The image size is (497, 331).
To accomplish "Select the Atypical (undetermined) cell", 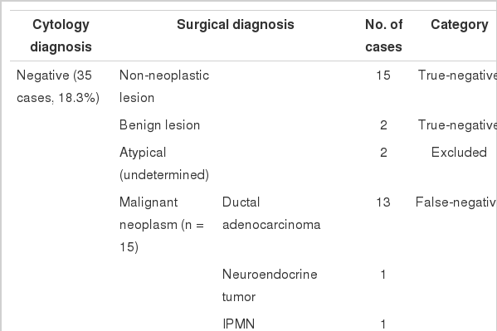I will coord(164,163).
